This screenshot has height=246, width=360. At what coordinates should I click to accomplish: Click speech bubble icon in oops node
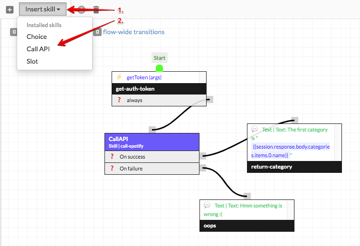(207, 205)
